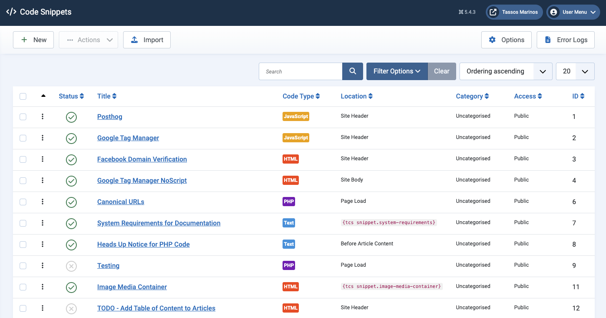Viewport: 606px width, 318px height.
Task: Toggle published status of Google Tag Manager
Action: click(x=71, y=138)
